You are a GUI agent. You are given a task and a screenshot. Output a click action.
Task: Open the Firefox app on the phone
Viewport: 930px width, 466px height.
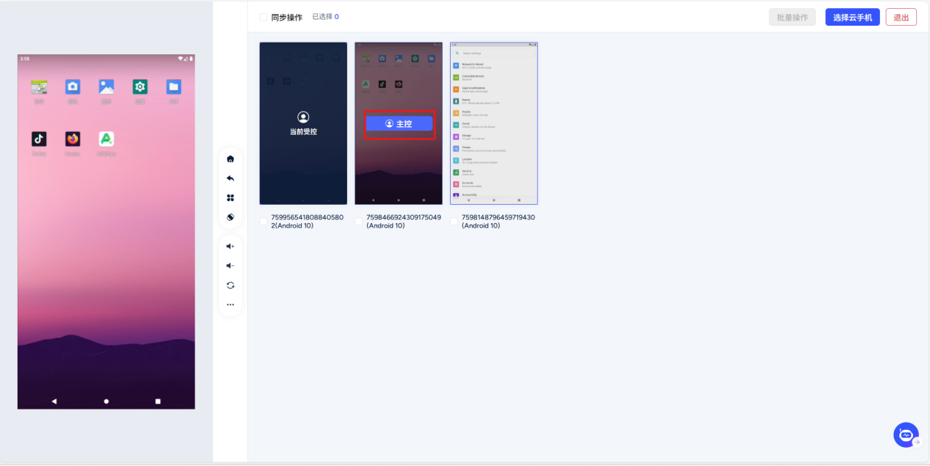click(73, 139)
